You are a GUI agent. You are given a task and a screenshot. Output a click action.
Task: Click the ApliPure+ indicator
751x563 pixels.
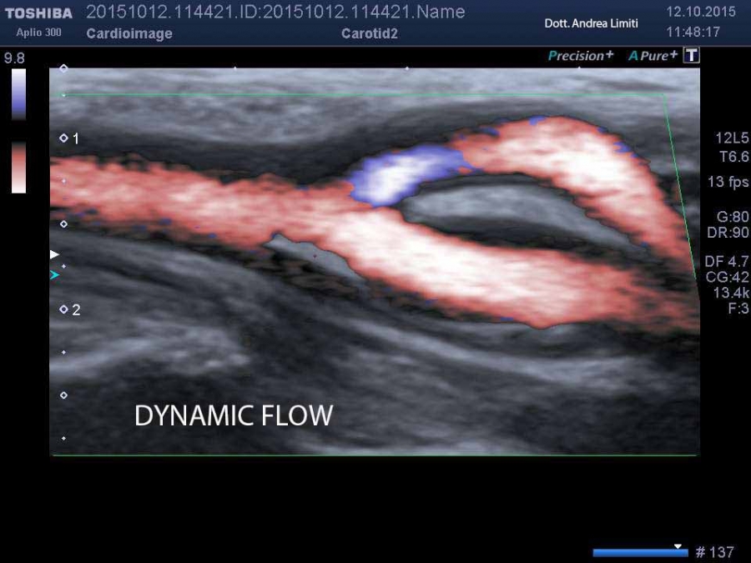(653, 56)
